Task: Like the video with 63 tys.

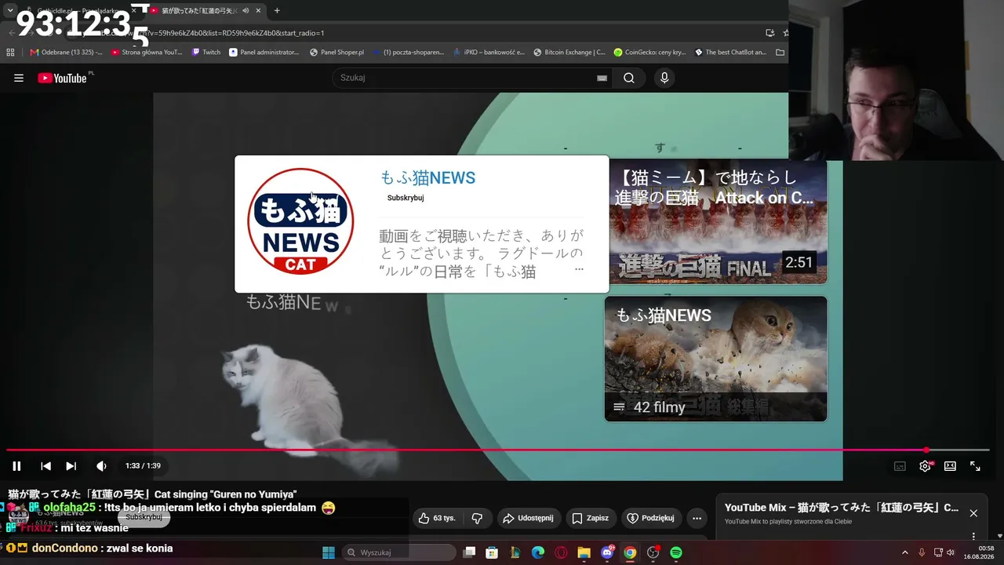Action: [x=438, y=518]
